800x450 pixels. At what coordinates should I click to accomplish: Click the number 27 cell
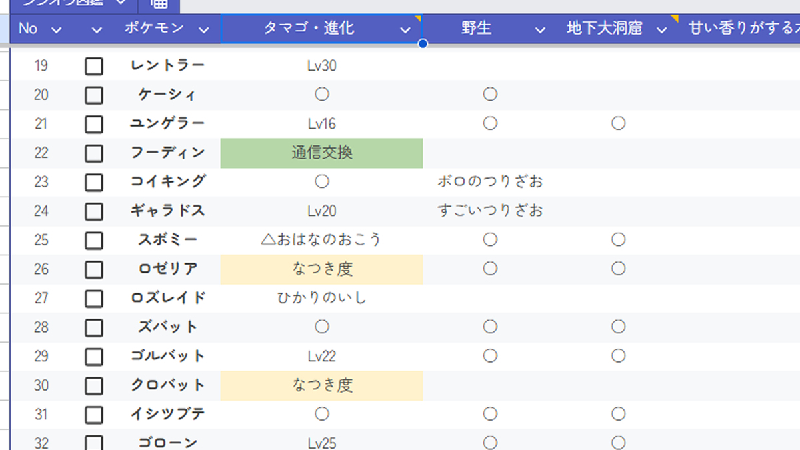[41, 298]
